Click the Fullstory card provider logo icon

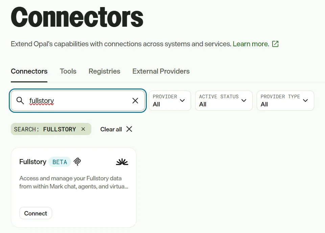[122, 162]
